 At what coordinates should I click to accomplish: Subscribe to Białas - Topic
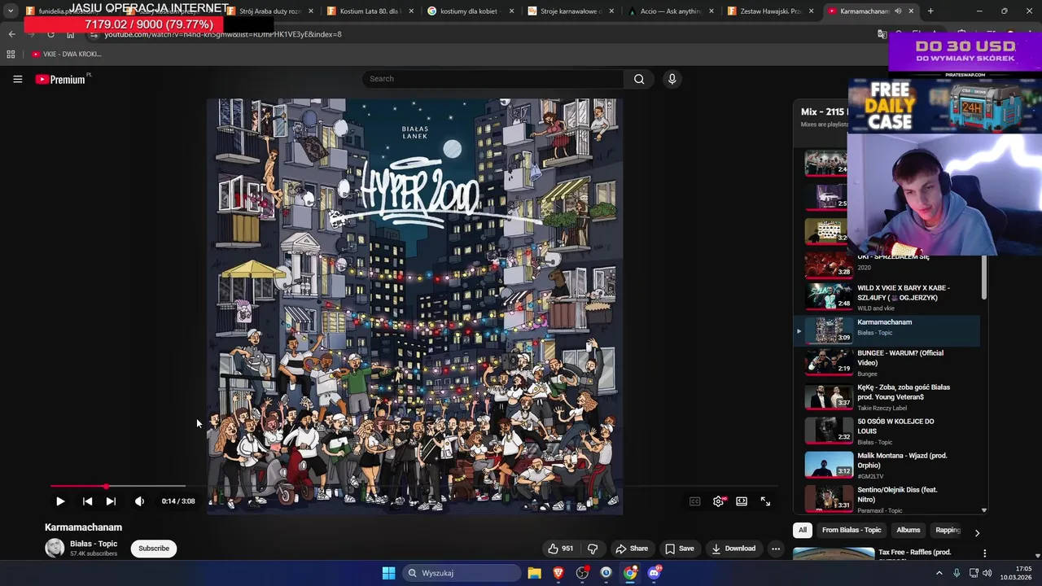pyautogui.click(x=154, y=549)
